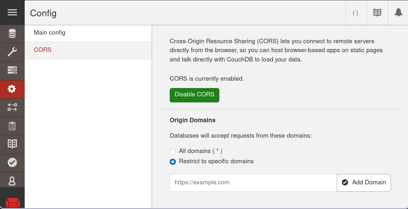Open the book icon in the top bar

(x=377, y=13)
